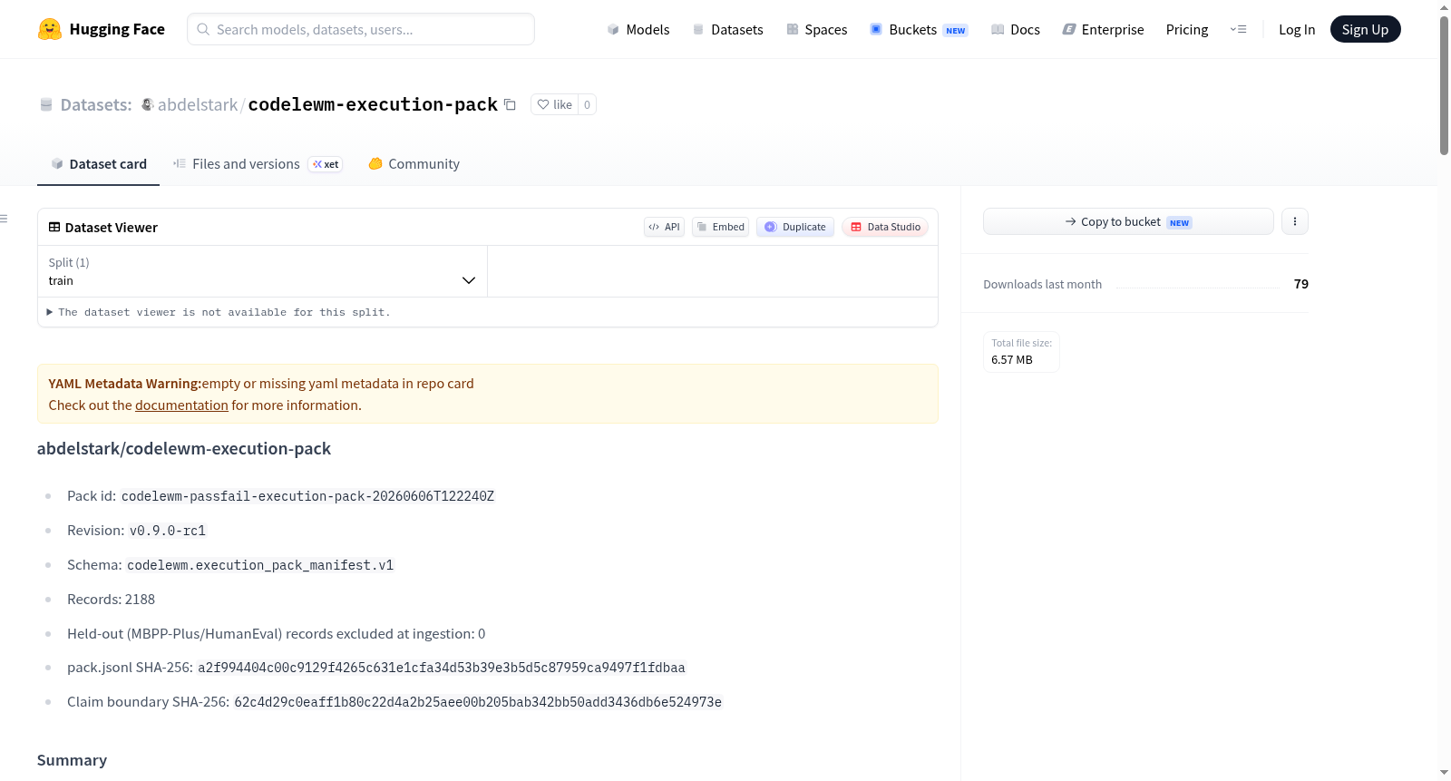
Task: Switch to the Dataset card tab
Action: [x=98, y=164]
